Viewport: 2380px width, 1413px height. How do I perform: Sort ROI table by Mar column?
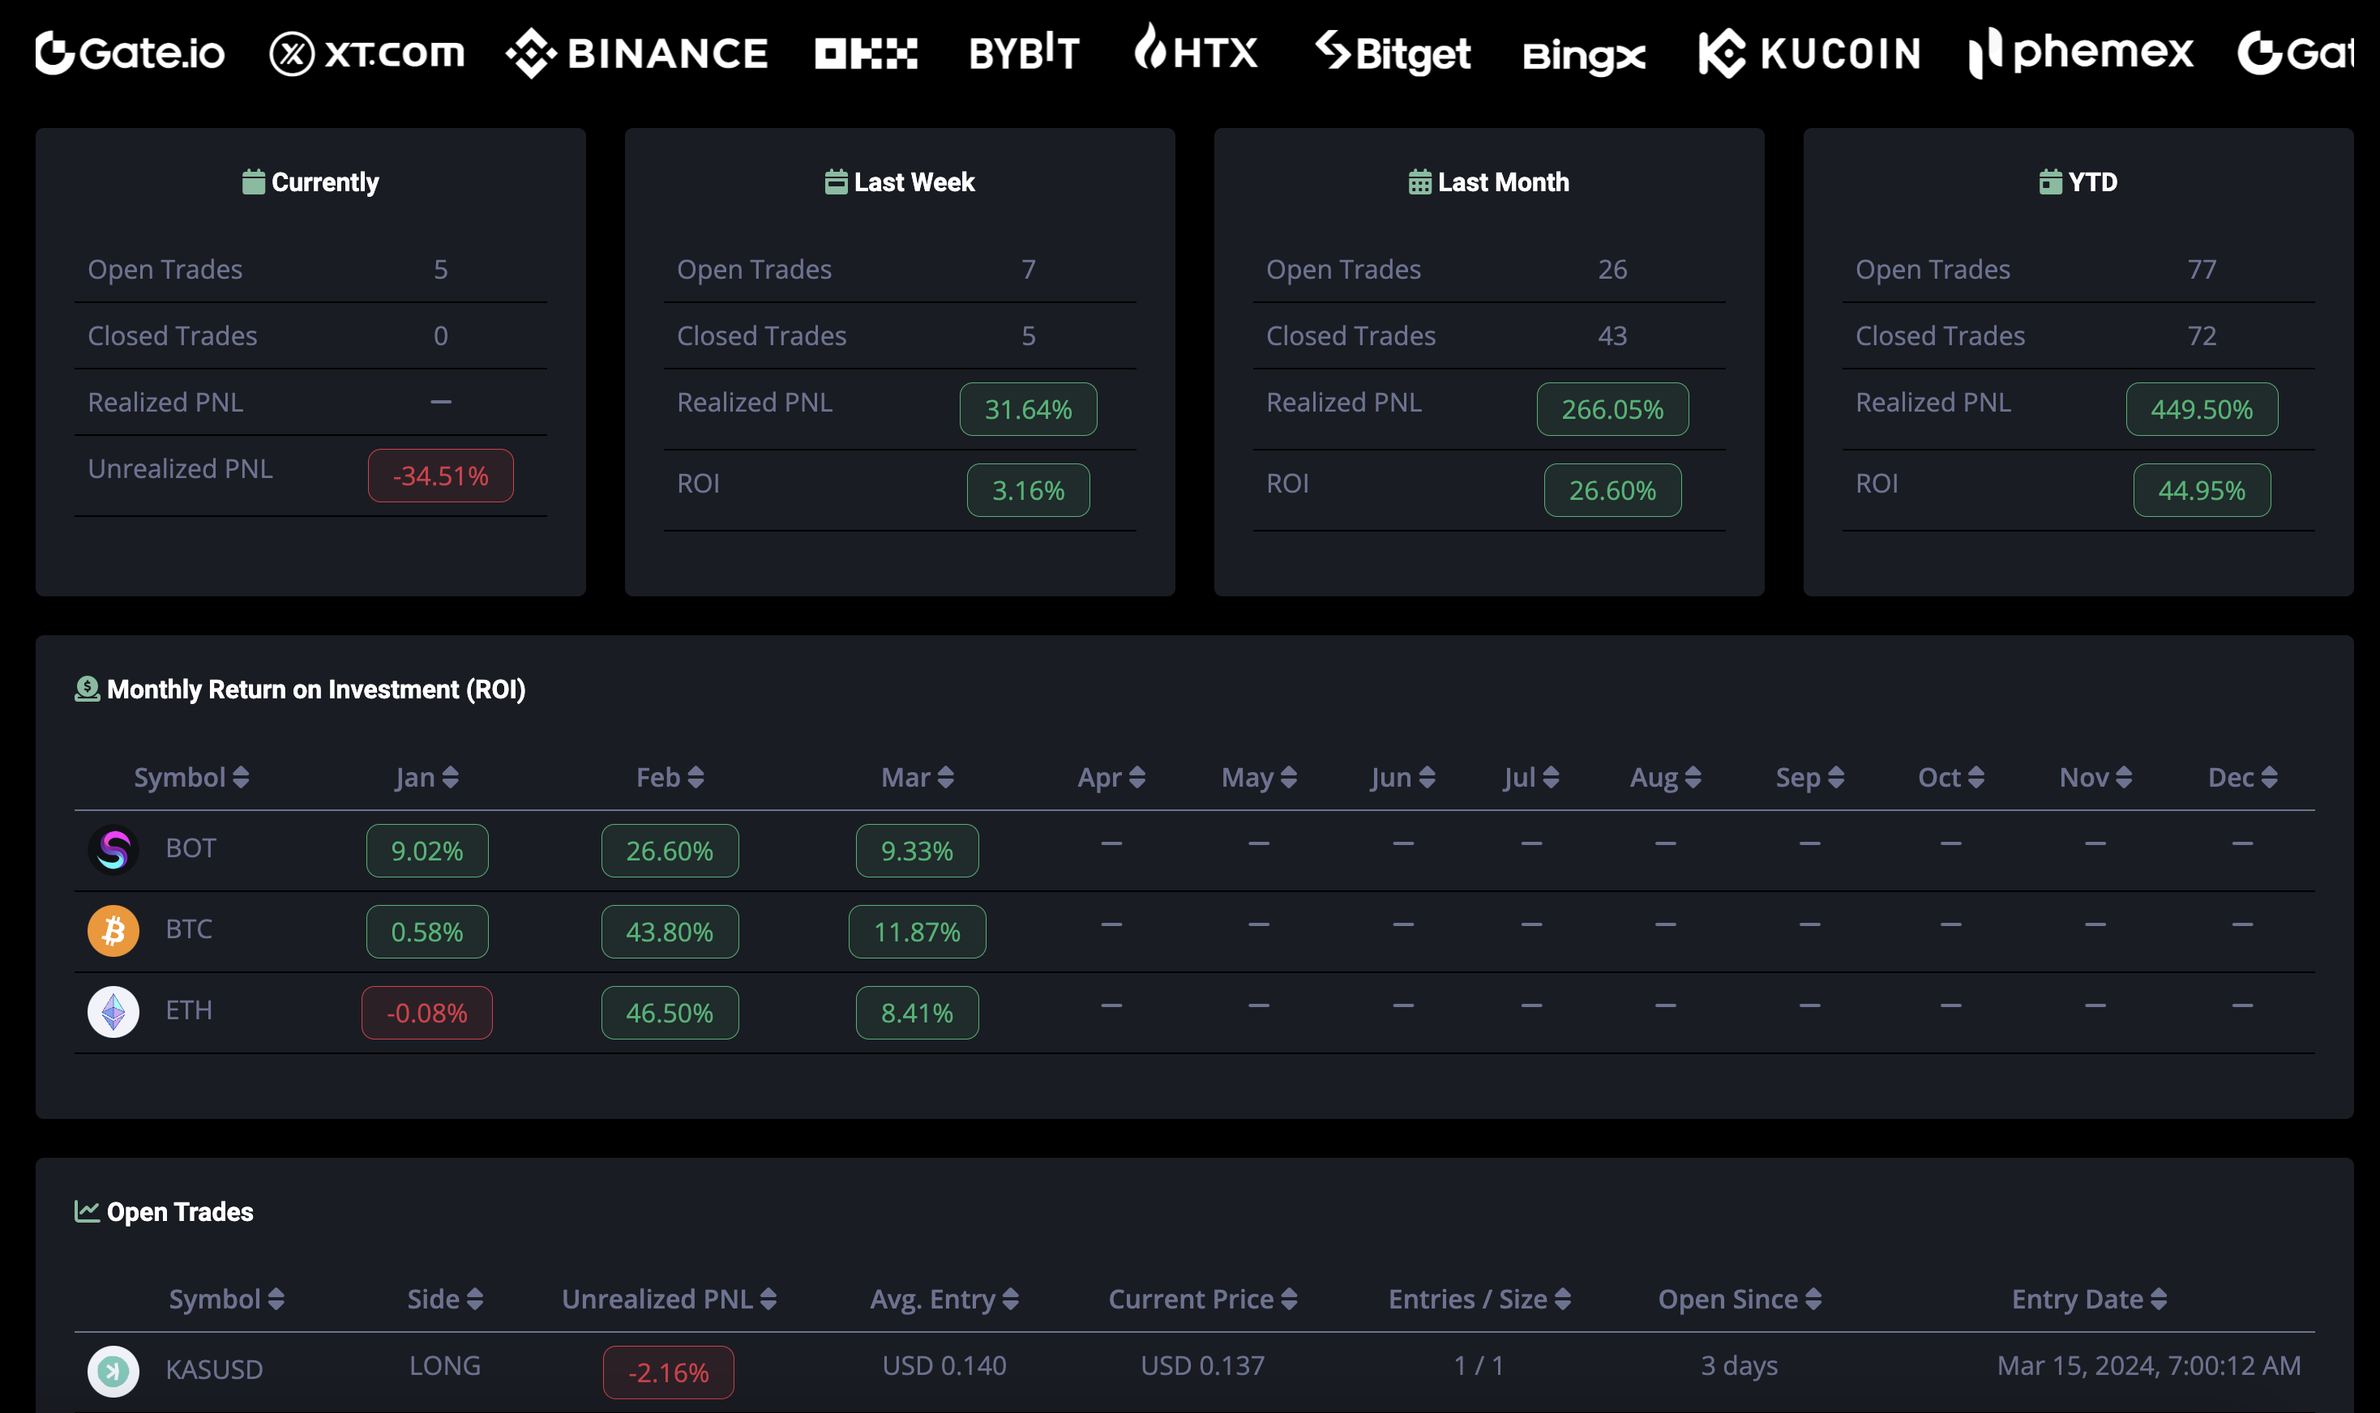[x=917, y=777]
